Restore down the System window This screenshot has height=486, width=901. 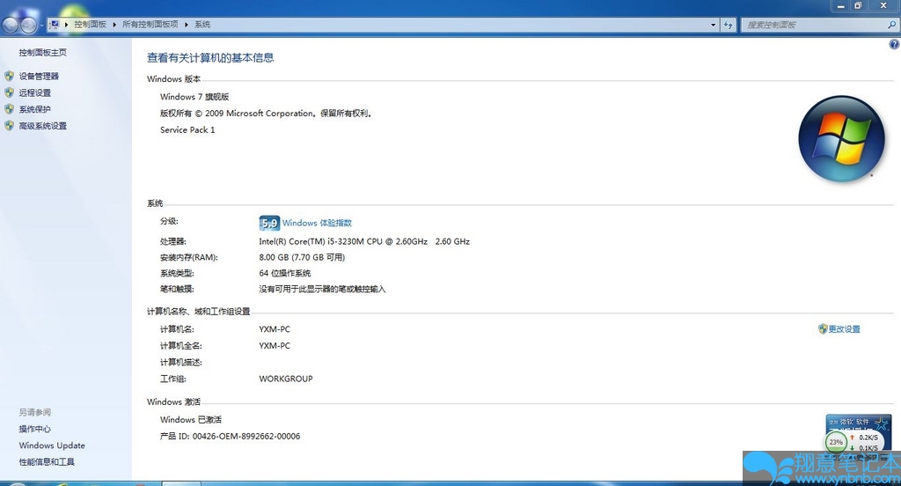click(x=857, y=6)
